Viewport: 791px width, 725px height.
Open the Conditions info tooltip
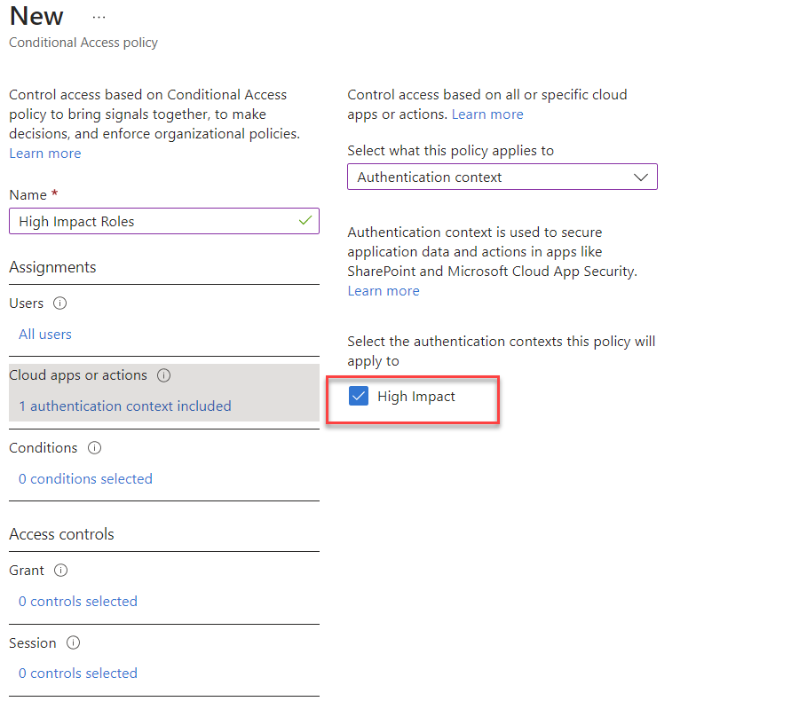coord(94,447)
